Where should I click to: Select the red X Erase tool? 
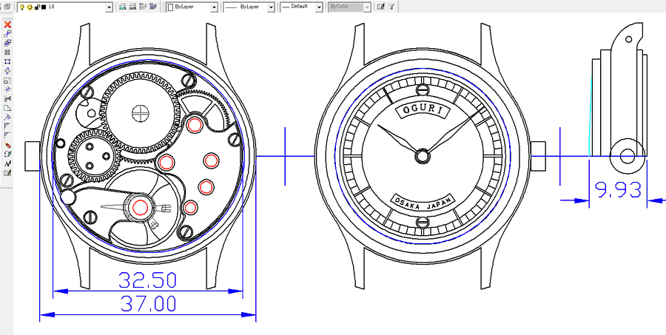[7, 24]
